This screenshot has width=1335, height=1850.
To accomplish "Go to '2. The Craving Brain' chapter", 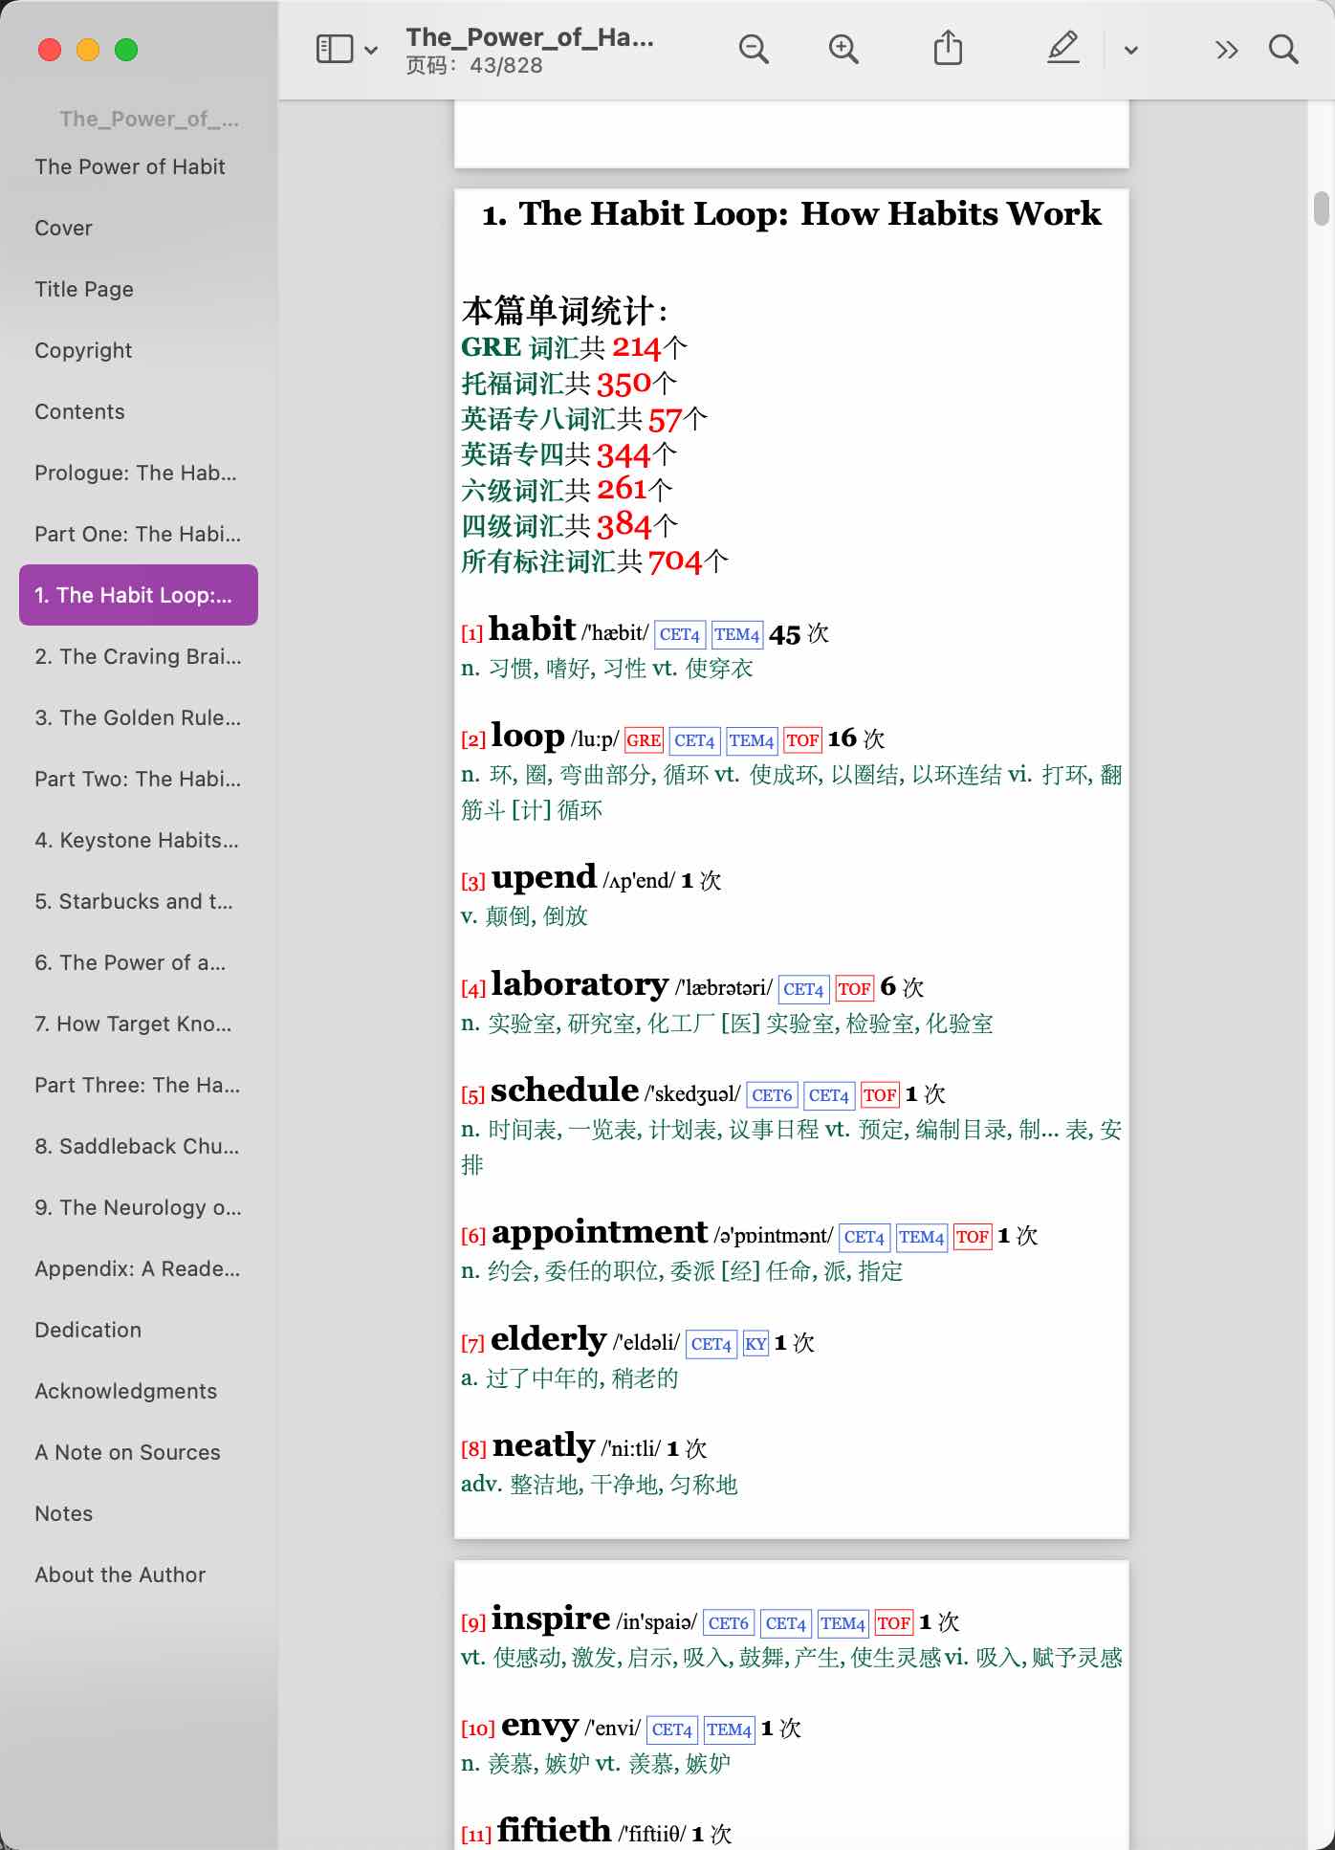I will click(138, 656).
